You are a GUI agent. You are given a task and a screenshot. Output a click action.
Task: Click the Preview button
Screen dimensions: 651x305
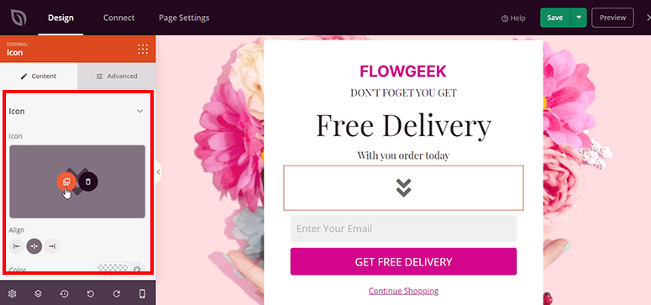pyautogui.click(x=612, y=18)
